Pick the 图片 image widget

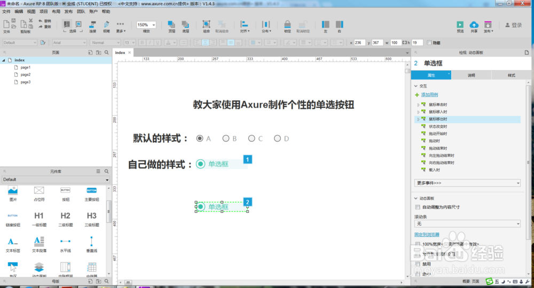tap(13, 194)
